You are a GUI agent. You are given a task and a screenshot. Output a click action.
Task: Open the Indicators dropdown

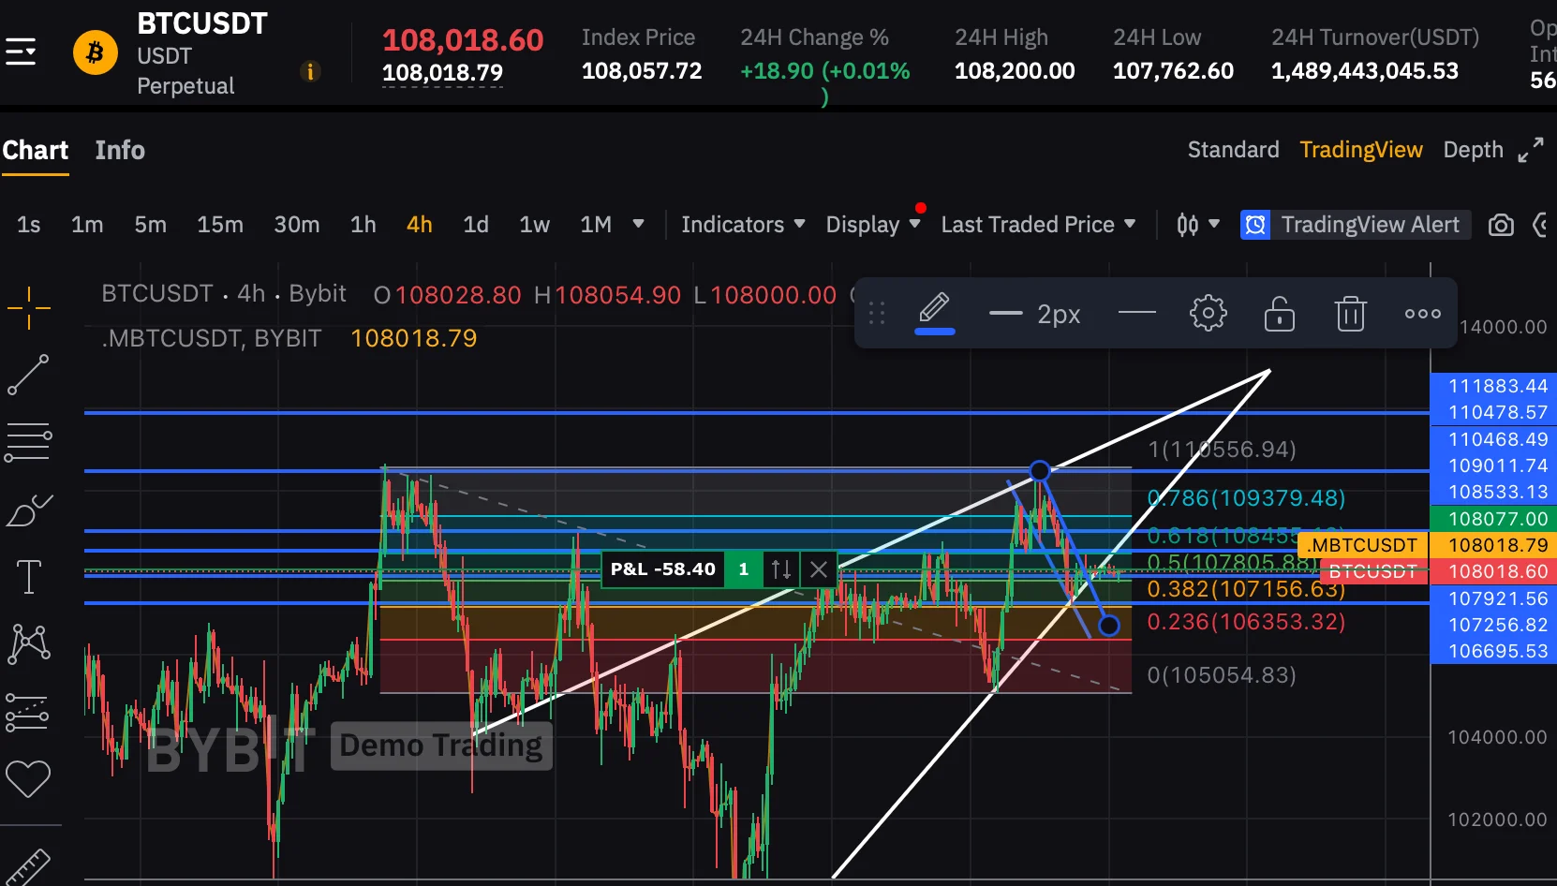[743, 225]
